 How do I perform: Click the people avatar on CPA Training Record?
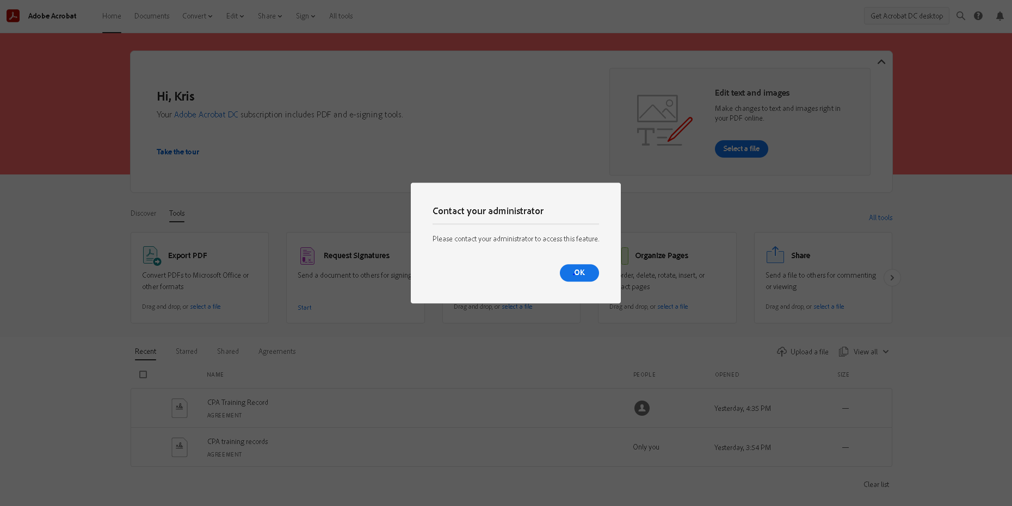pyautogui.click(x=641, y=408)
